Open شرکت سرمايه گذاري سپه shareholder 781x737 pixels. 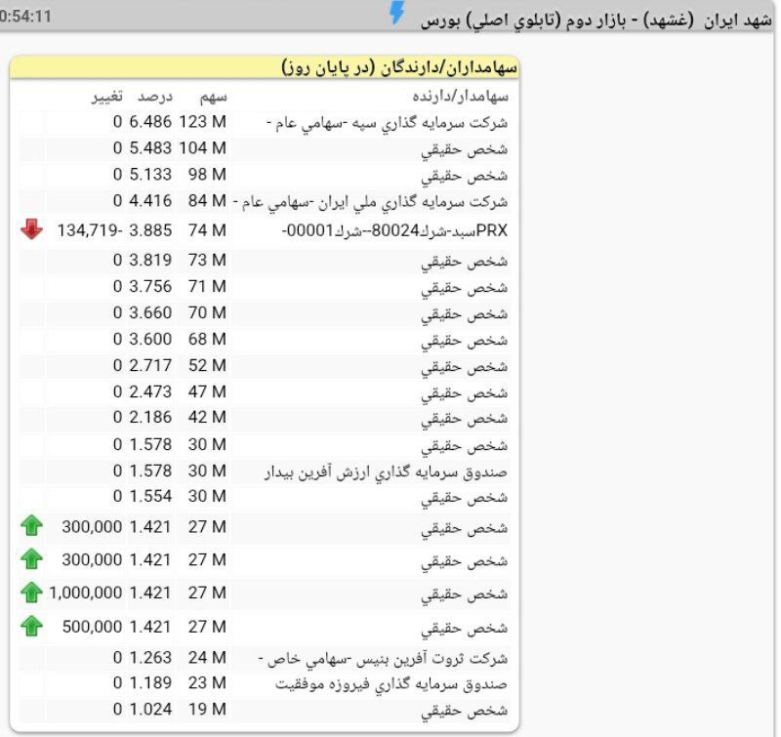(388, 123)
